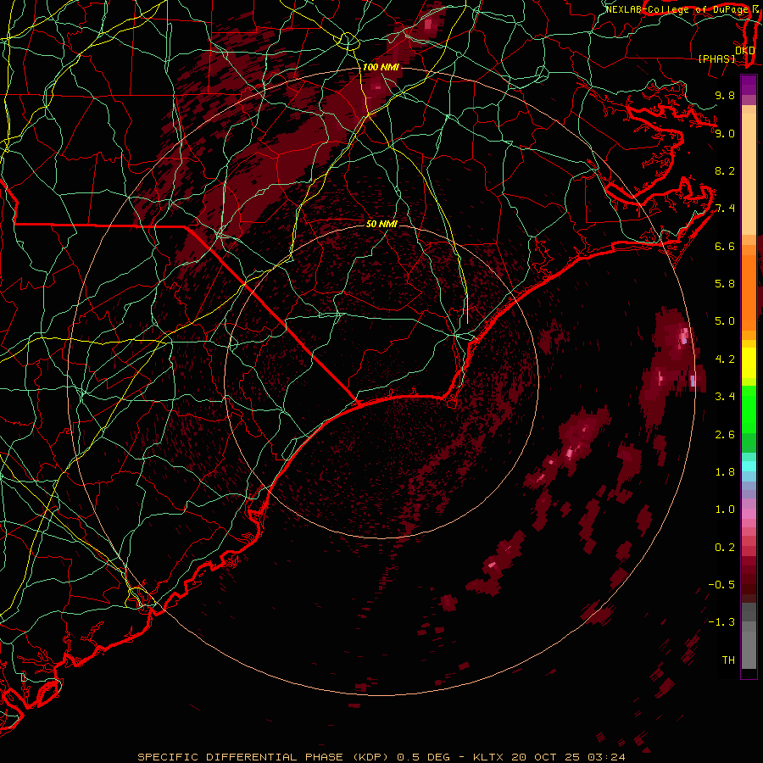Click the [PHAS] units label
Viewport: 763px width, 763px height.
click(716, 58)
